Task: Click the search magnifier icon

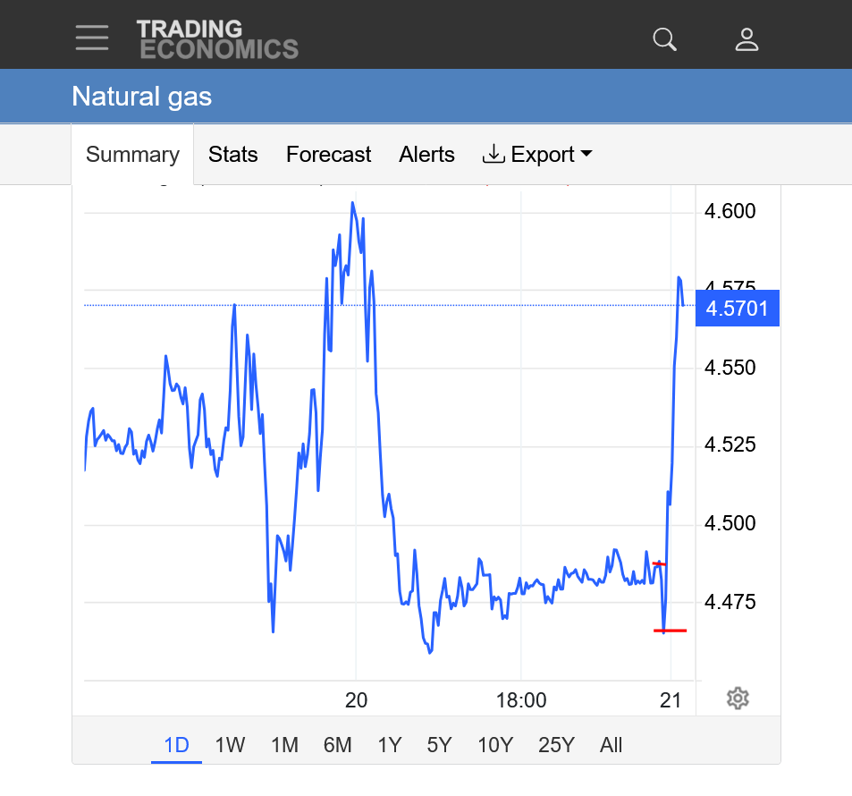Action: click(x=665, y=39)
